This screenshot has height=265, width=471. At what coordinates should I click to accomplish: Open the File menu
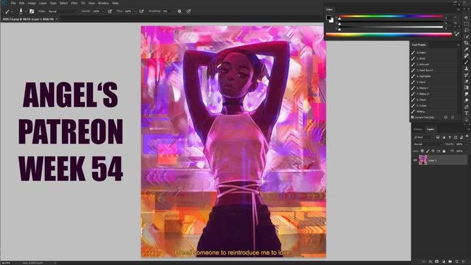[x=13, y=3]
